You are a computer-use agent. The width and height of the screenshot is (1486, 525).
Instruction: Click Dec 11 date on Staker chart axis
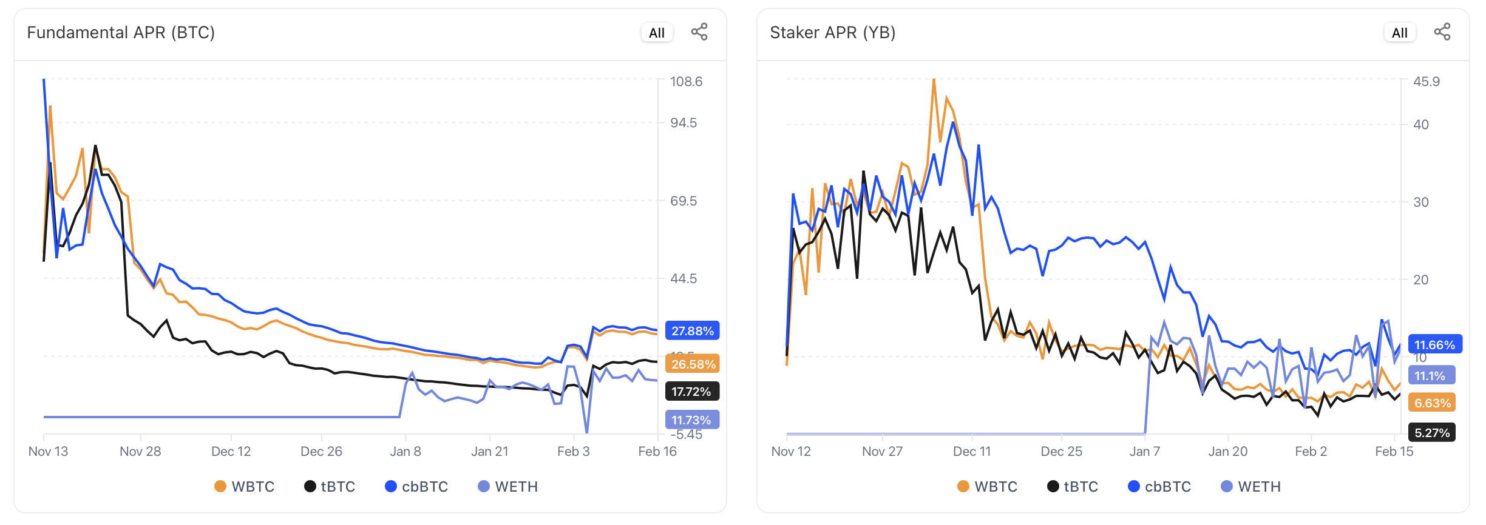click(972, 452)
